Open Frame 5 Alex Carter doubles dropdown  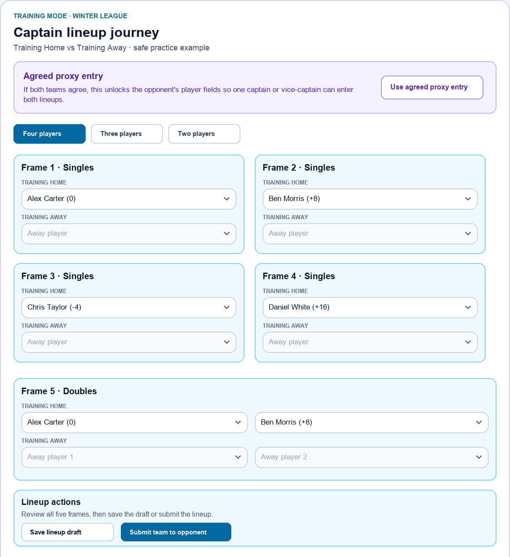134,422
